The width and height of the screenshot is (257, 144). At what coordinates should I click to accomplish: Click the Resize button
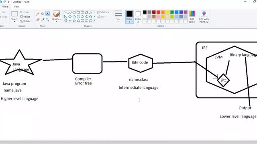pyautogui.click(x=25, y=17)
